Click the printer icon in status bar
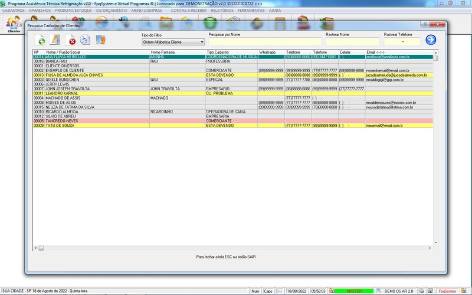 point(421,291)
